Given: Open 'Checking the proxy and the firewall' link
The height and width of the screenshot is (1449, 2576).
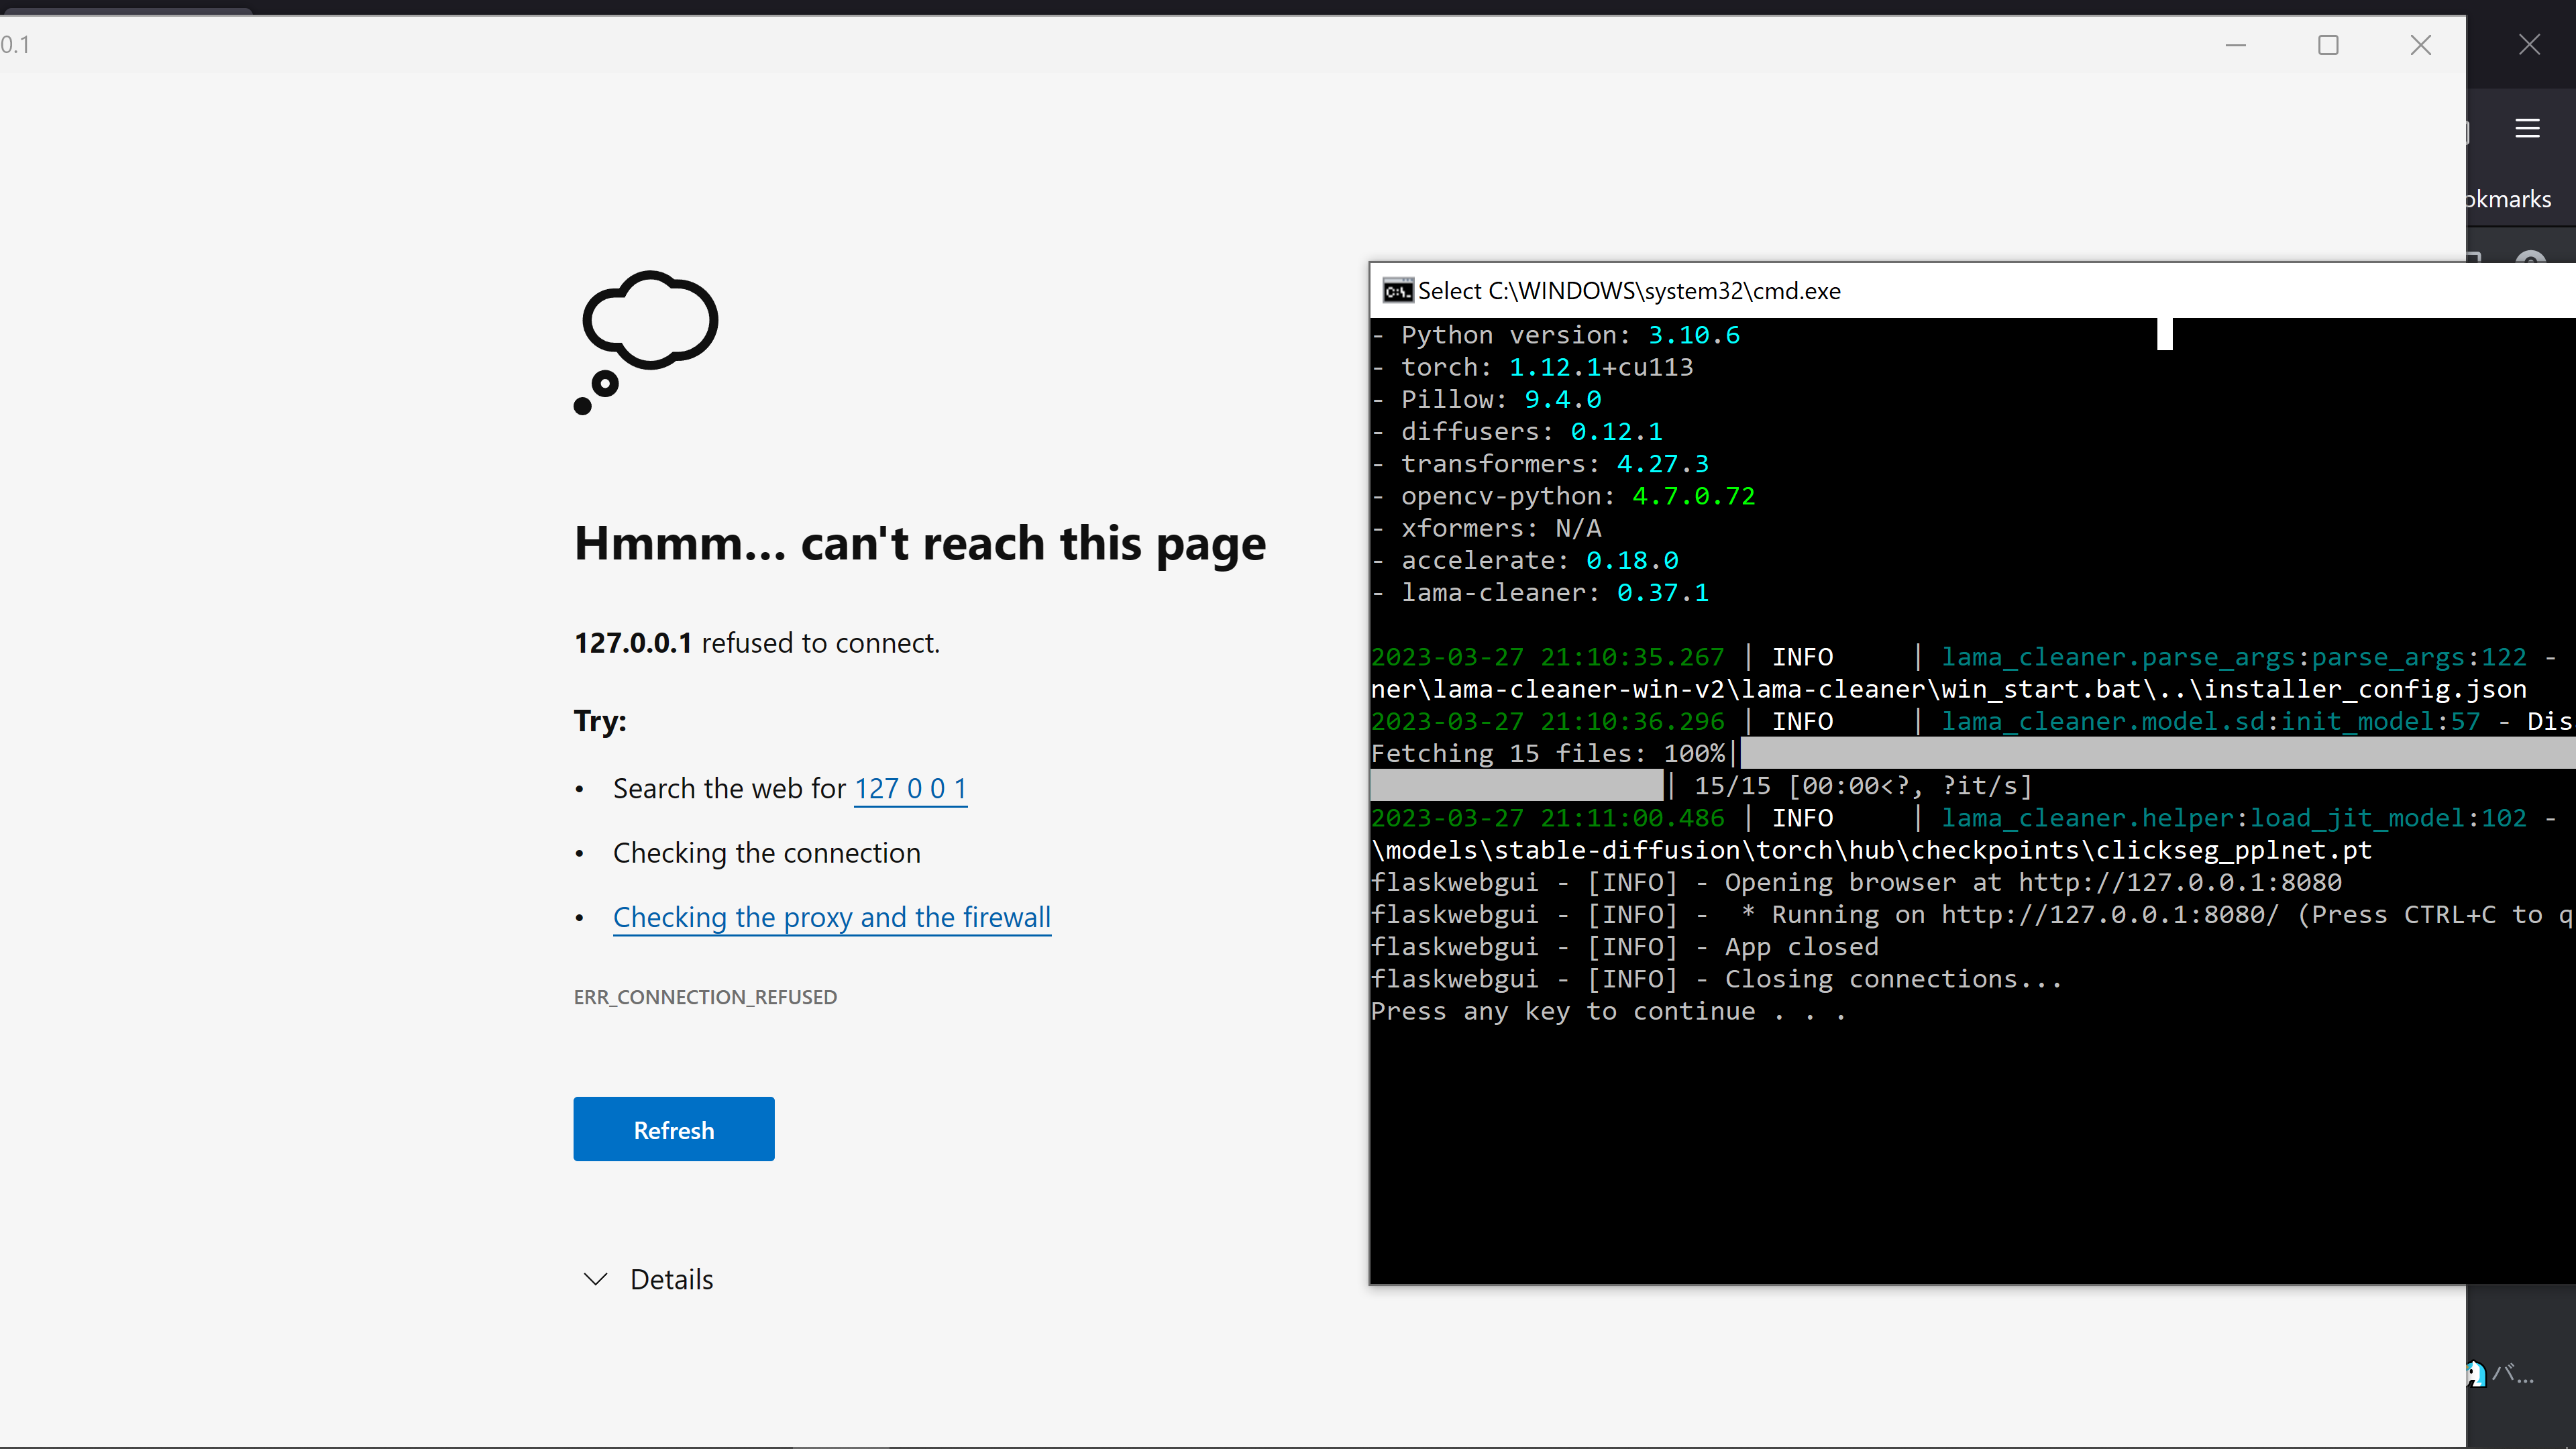Looking at the screenshot, I should point(831,917).
